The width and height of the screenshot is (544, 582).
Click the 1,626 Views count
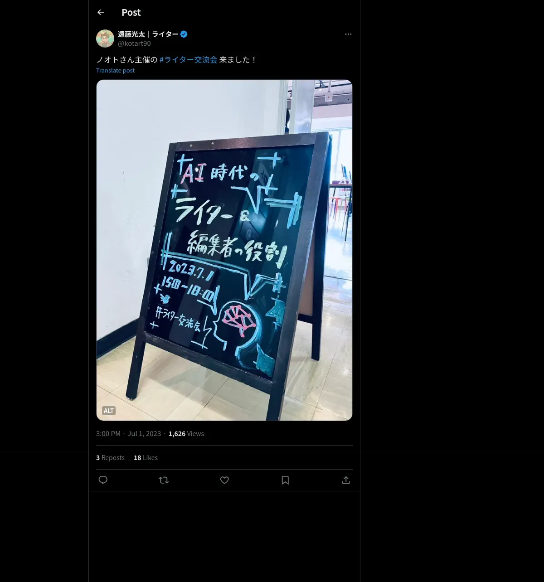coord(186,434)
